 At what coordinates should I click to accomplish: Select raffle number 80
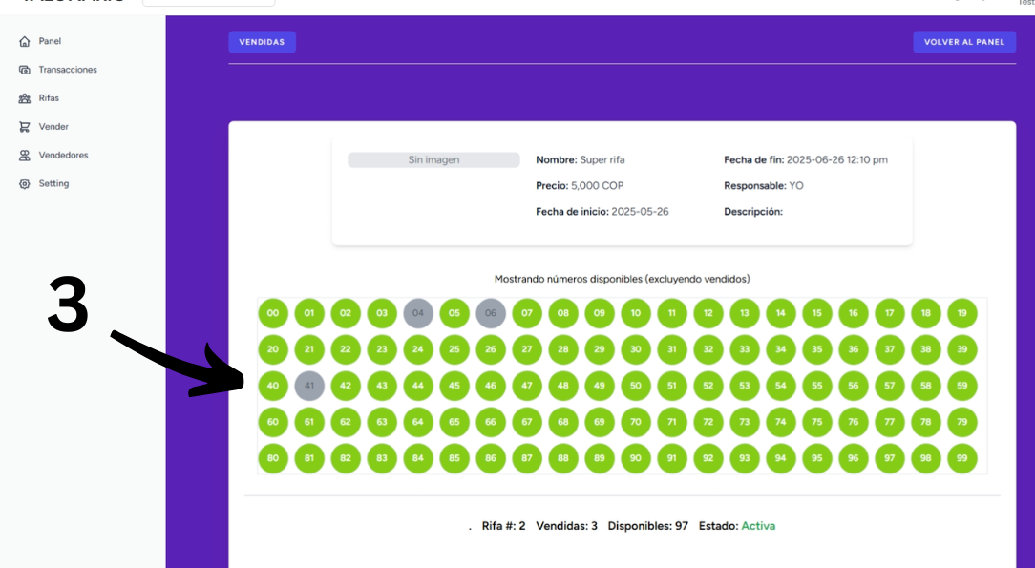click(273, 458)
